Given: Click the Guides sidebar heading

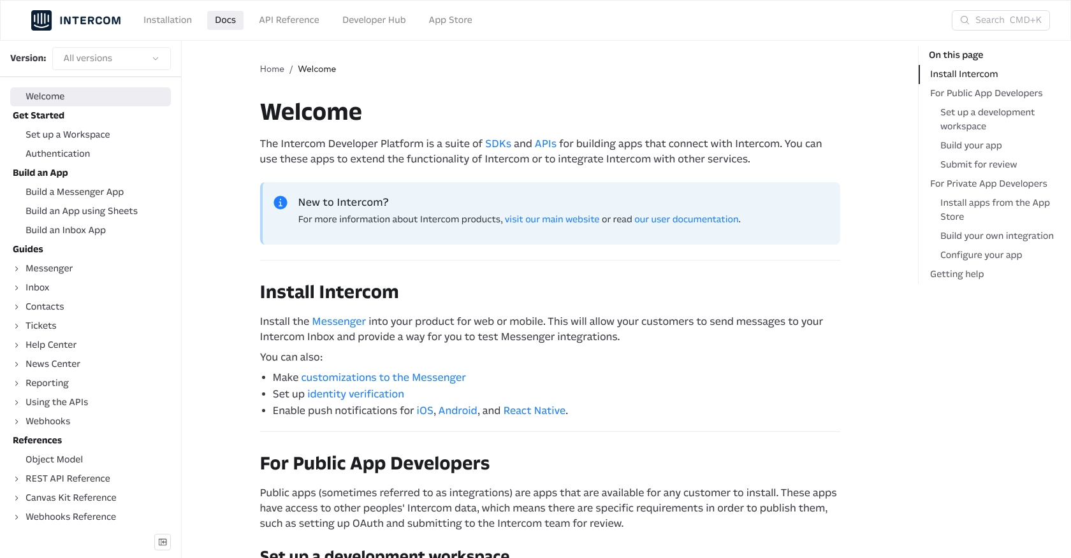Looking at the screenshot, I should click(x=28, y=250).
